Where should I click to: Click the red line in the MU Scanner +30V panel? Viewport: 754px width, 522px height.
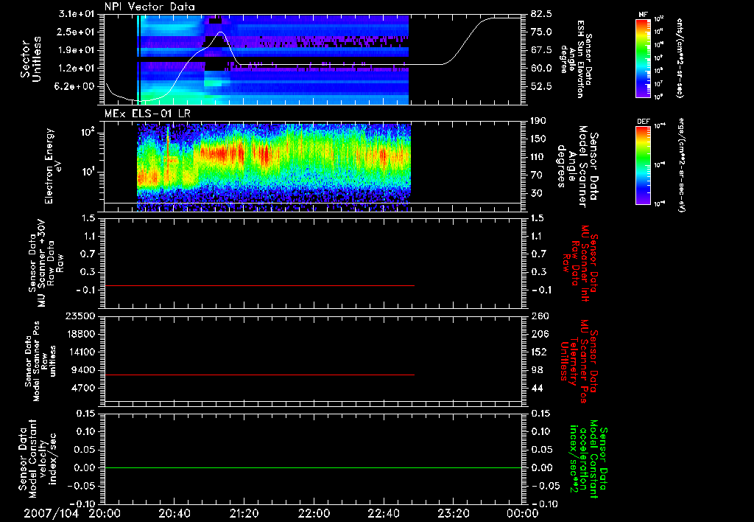click(x=259, y=286)
